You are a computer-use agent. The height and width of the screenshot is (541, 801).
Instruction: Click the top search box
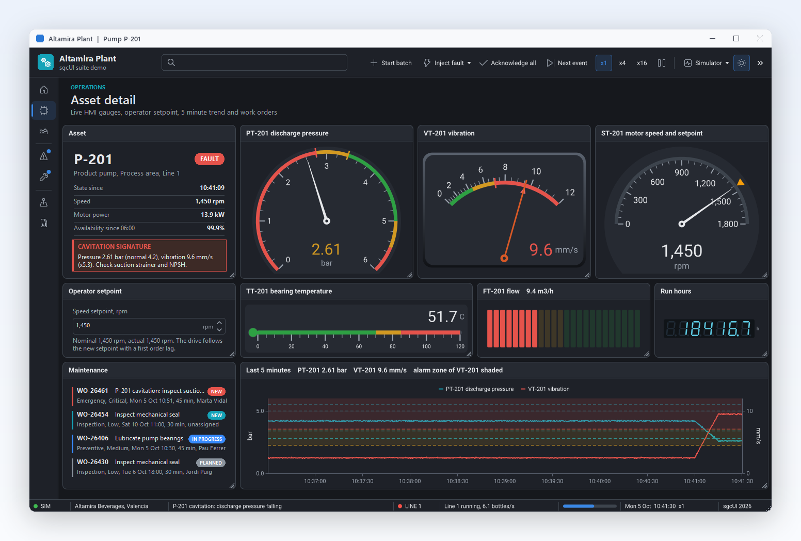coord(254,62)
